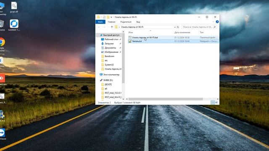The height and width of the screenshot is (151, 269).
Task: Click the 16:44 date cell of Читать.txt
Action: coord(182,41)
